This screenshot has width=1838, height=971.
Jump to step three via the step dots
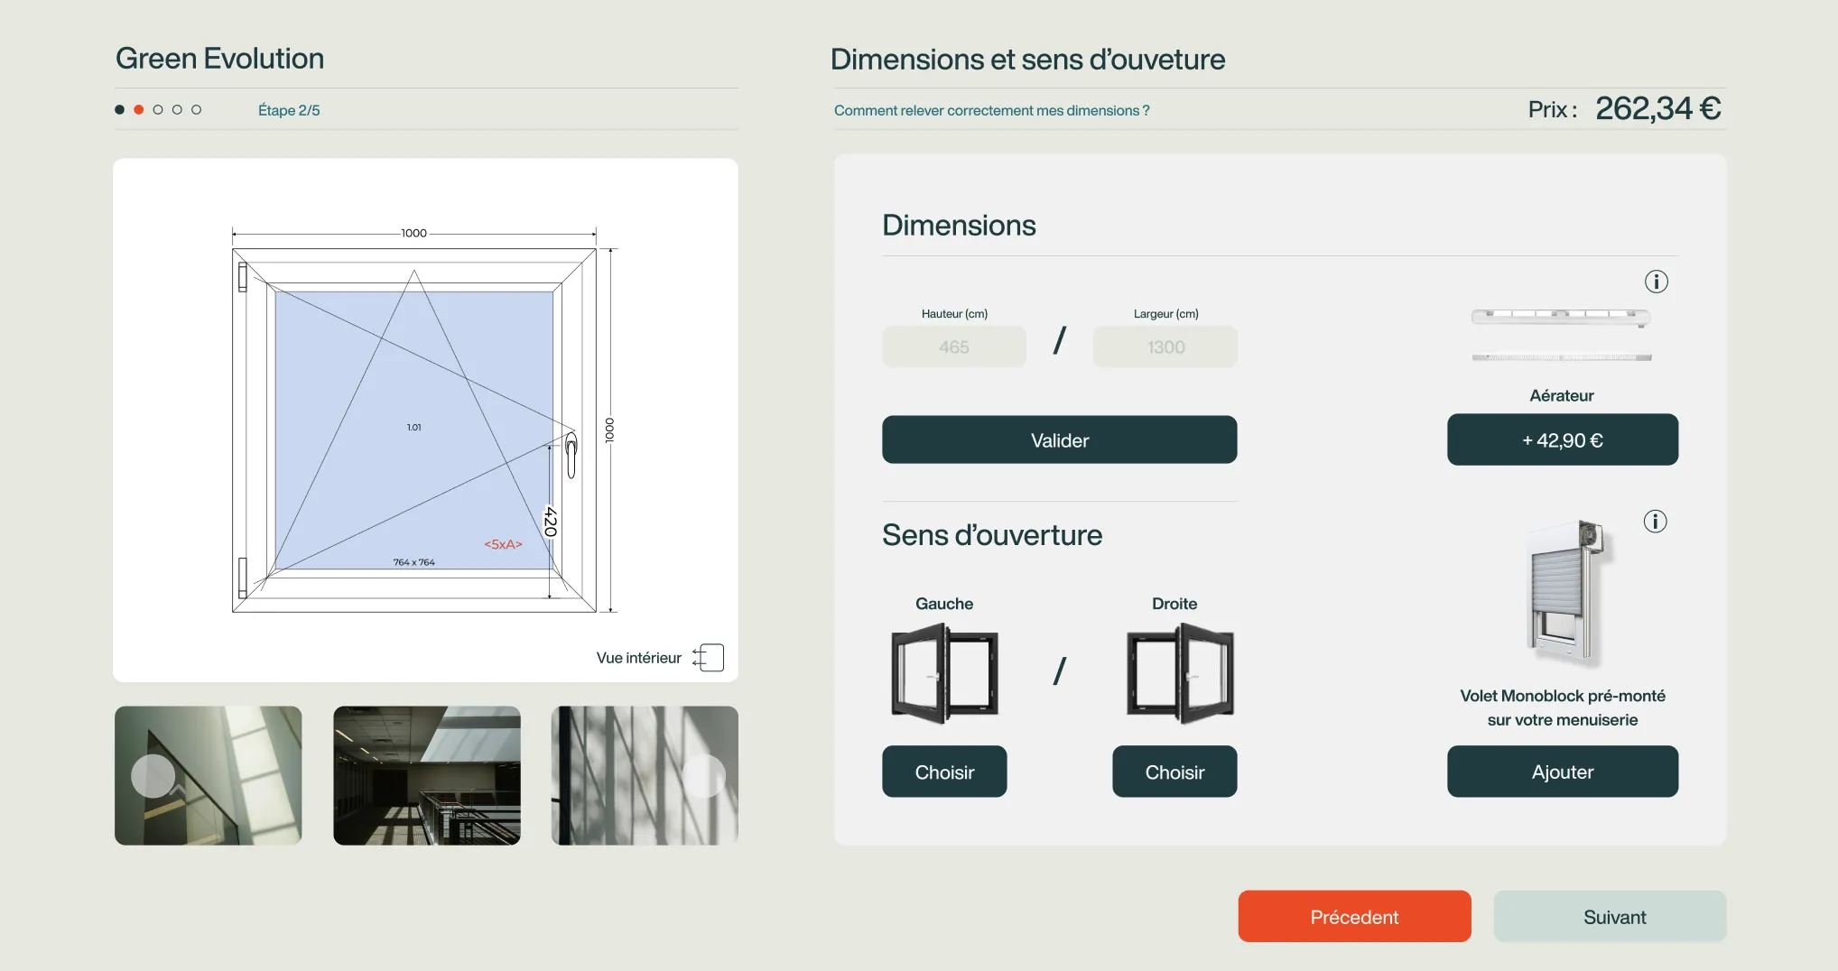click(x=157, y=108)
